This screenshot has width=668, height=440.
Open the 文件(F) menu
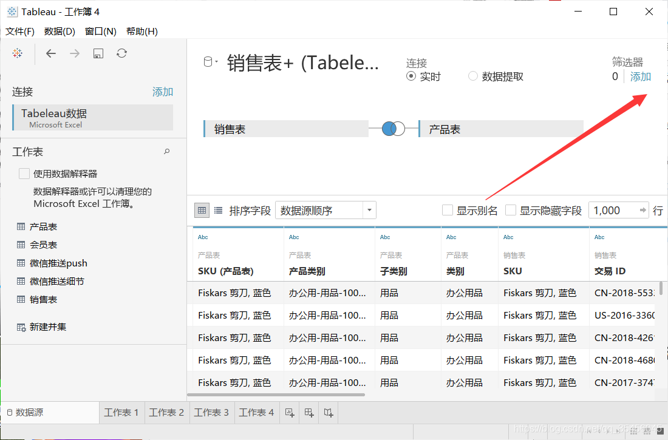point(19,31)
